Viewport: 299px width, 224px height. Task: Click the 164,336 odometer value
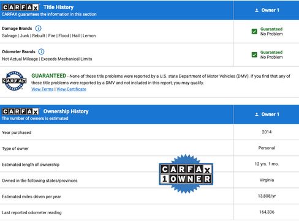coord(267,212)
